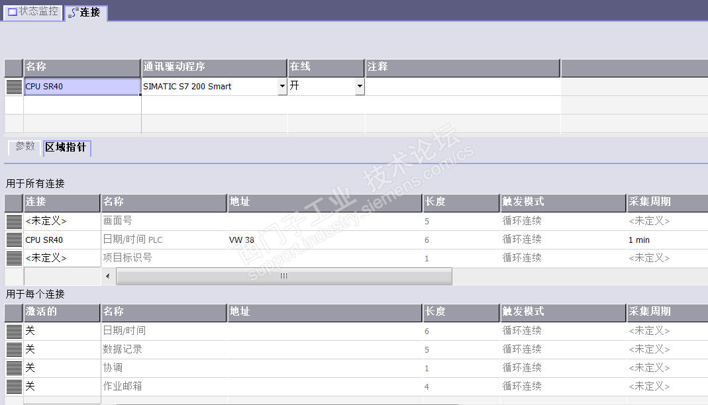Select the 日期/时间 PLC name cell
The height and width of the screenshot is (405, 708).
coord(164,240)
